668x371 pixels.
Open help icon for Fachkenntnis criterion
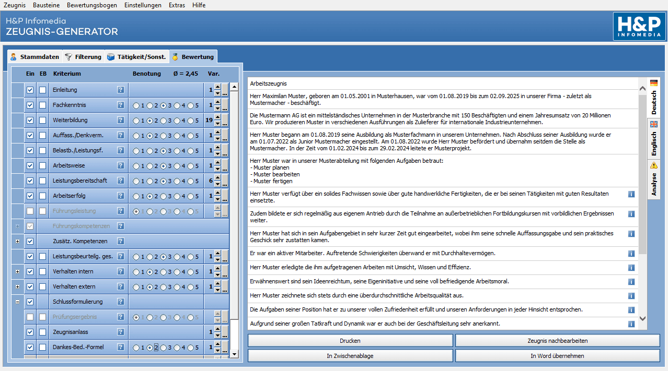[x=120, y=105]
